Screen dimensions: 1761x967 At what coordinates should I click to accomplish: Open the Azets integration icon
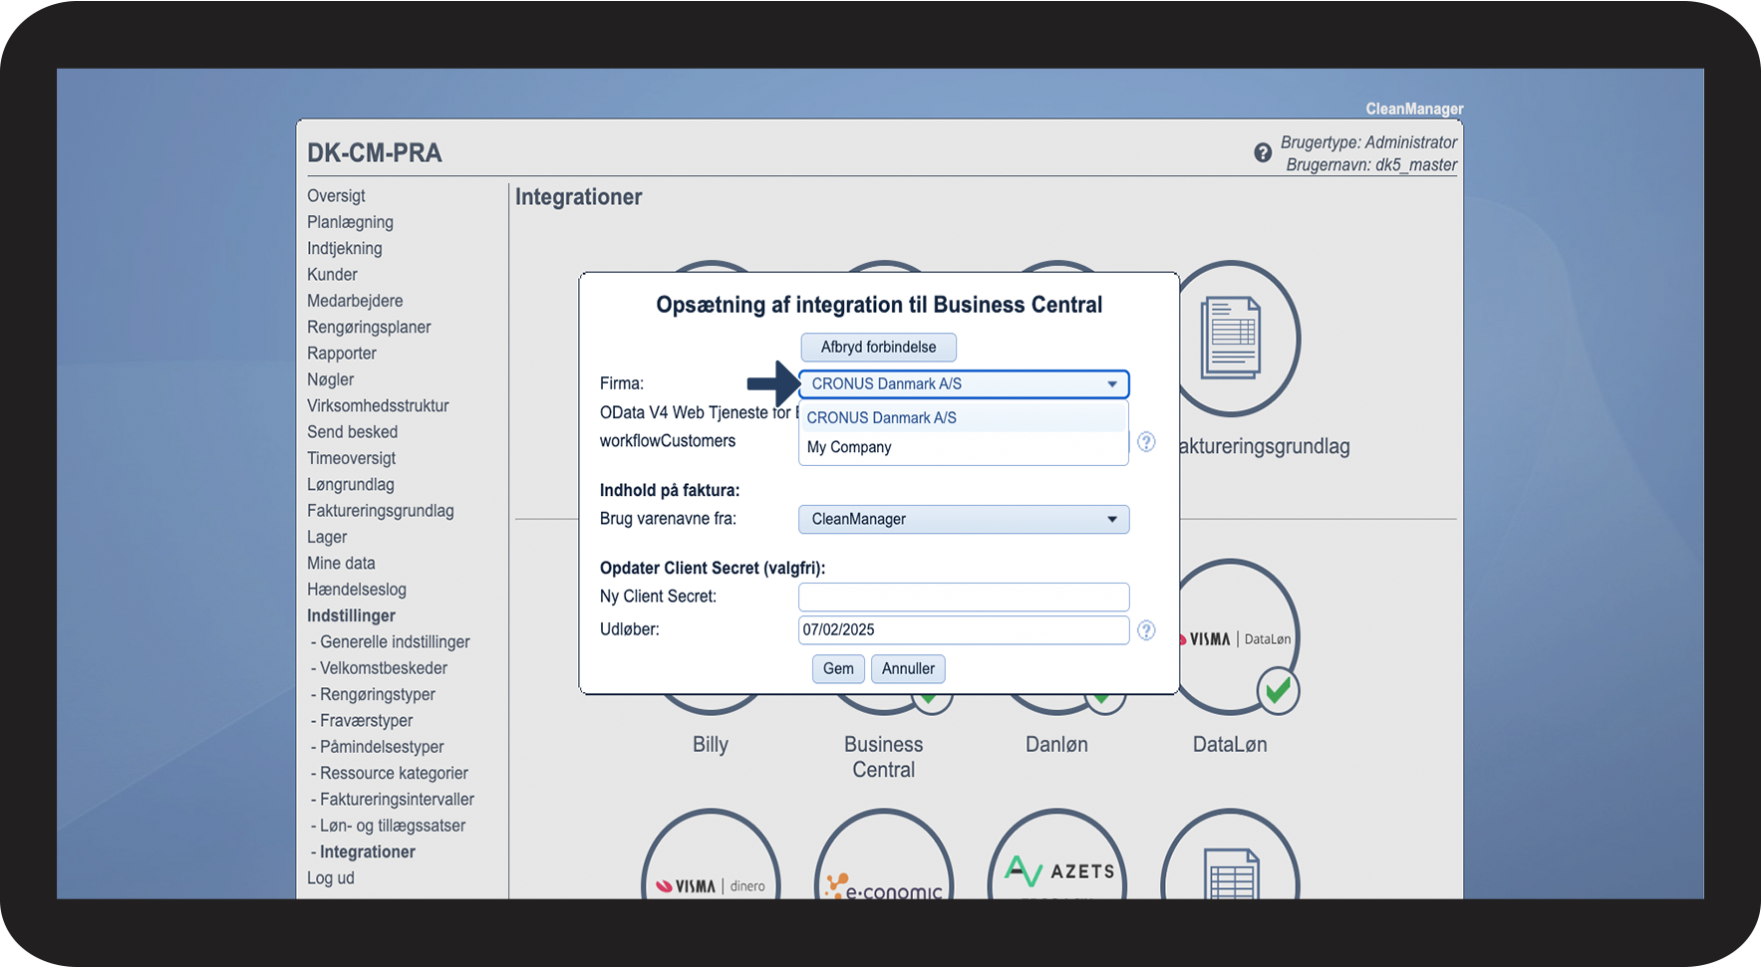[x=1057, y=856]
